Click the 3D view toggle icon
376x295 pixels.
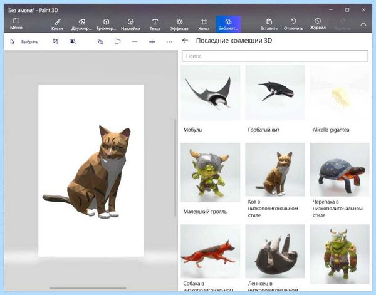click(x=100, y=42)
